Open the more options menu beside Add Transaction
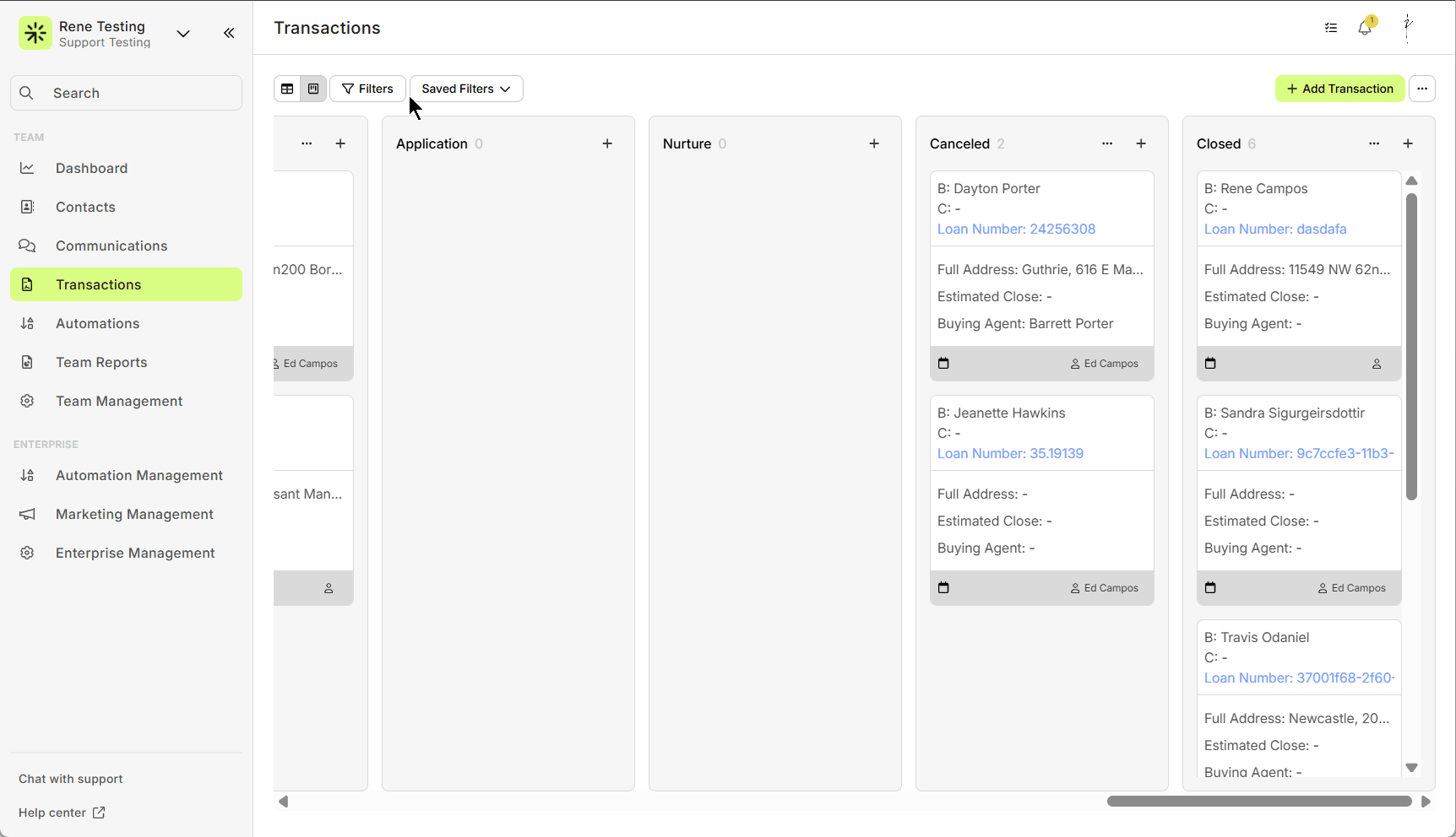The height and width of the screenshot is (837, 1456). click(x=1422, y=89)
